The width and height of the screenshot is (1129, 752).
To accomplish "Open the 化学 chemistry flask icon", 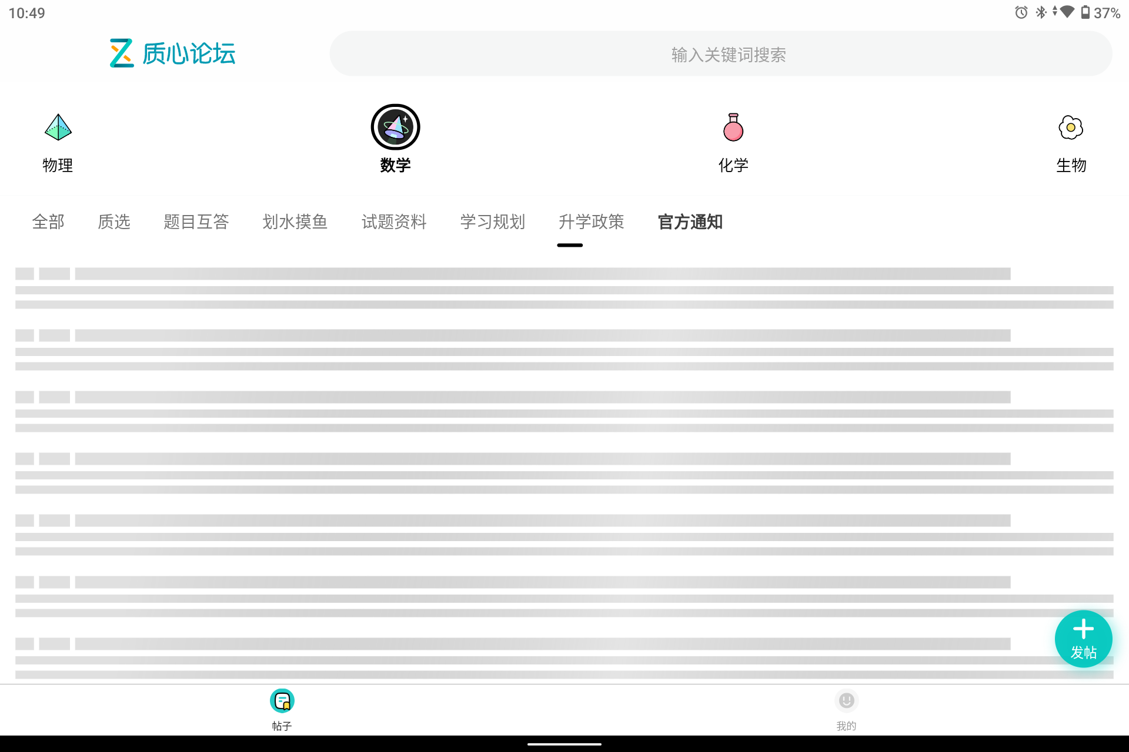I will (733, 127).
